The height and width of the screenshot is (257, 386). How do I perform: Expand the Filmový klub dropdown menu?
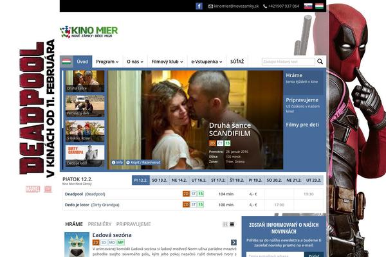click(167, 62)
